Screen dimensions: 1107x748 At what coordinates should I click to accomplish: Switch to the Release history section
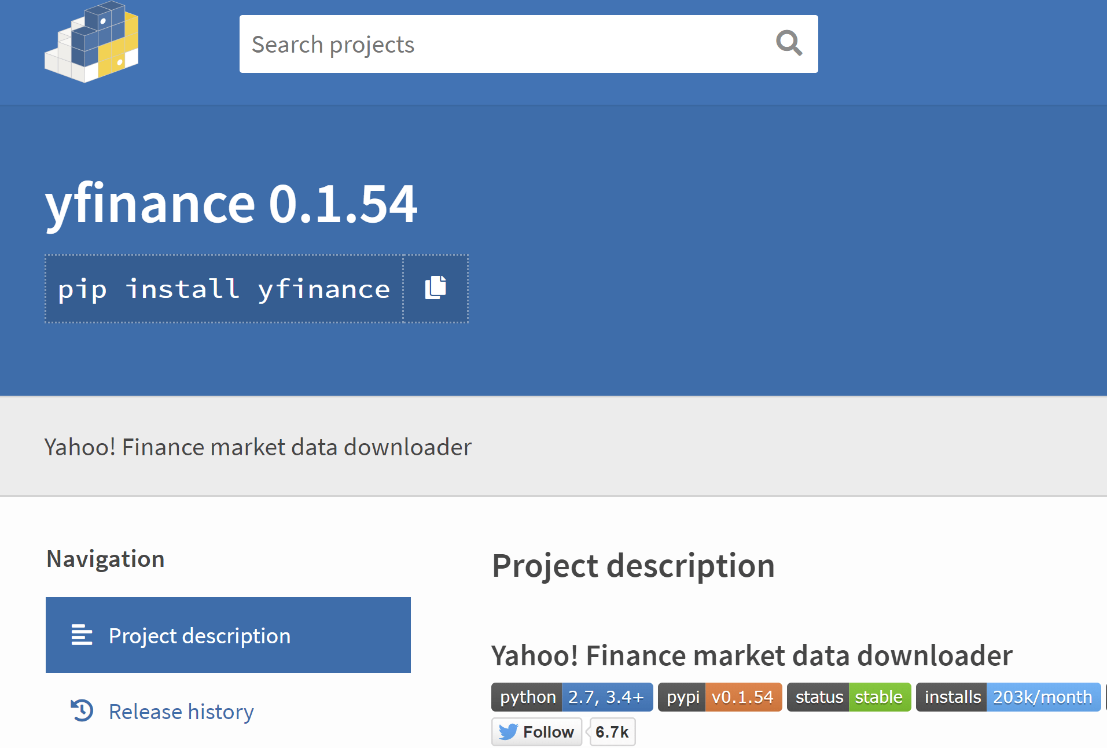[181, 711]
